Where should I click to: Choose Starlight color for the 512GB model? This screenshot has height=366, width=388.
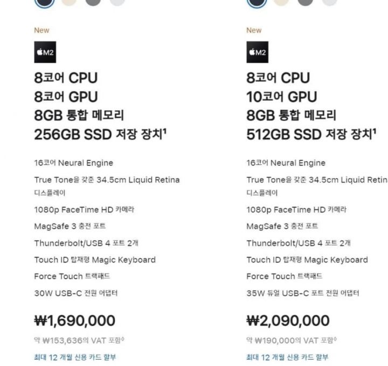[281, 2]
